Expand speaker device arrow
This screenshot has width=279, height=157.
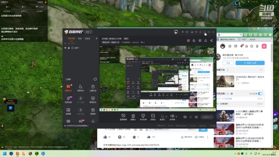(176, 117)
